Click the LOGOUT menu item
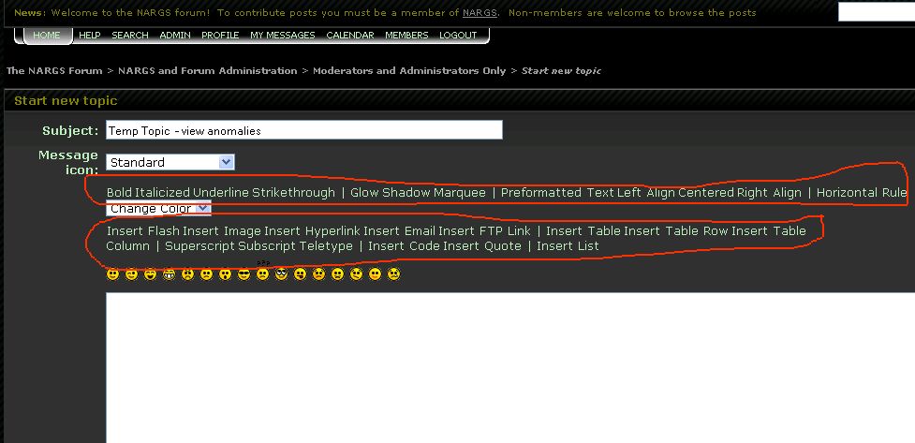This screenshot has width=915, height=443. [x=458, y=35]
